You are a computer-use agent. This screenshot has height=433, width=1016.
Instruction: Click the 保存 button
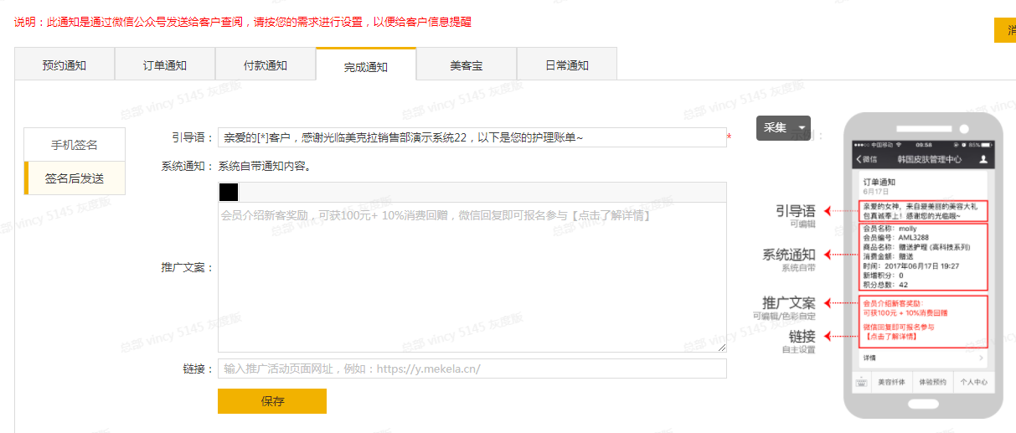pos(272,401)
